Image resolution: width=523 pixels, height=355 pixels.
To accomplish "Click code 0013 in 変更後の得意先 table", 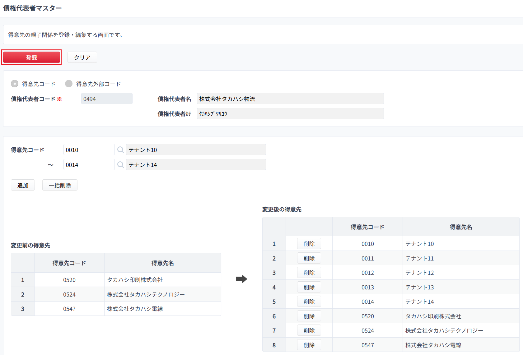I will (368, 287).
